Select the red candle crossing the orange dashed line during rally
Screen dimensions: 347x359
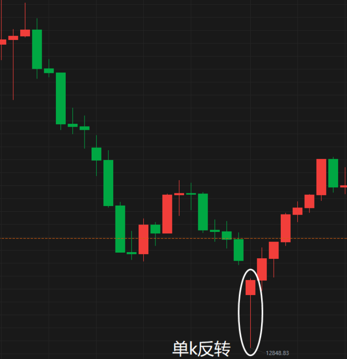tap(285, 228)
